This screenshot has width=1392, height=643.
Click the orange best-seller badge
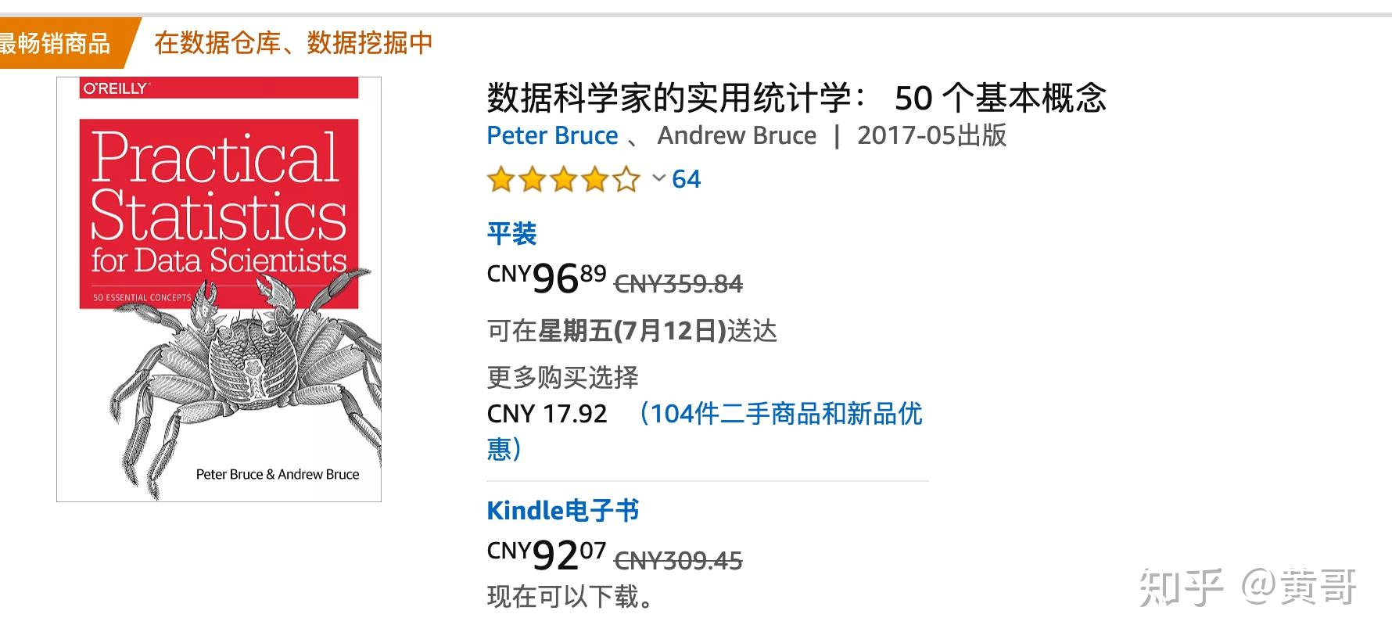tap(59, 43)
